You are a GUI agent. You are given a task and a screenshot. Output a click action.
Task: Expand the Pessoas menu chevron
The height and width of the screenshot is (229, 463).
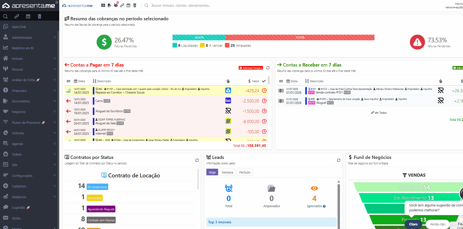55,69
